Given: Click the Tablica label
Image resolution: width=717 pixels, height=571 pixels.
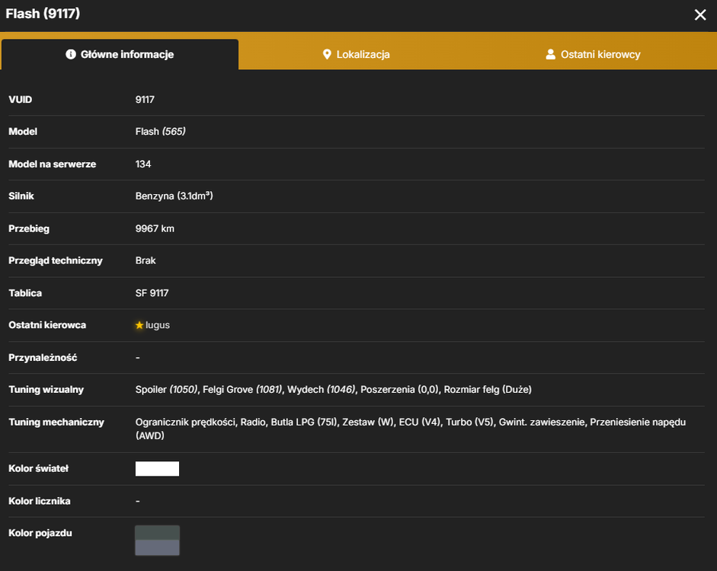Looking at the screenshot, I should coord(25,293).
